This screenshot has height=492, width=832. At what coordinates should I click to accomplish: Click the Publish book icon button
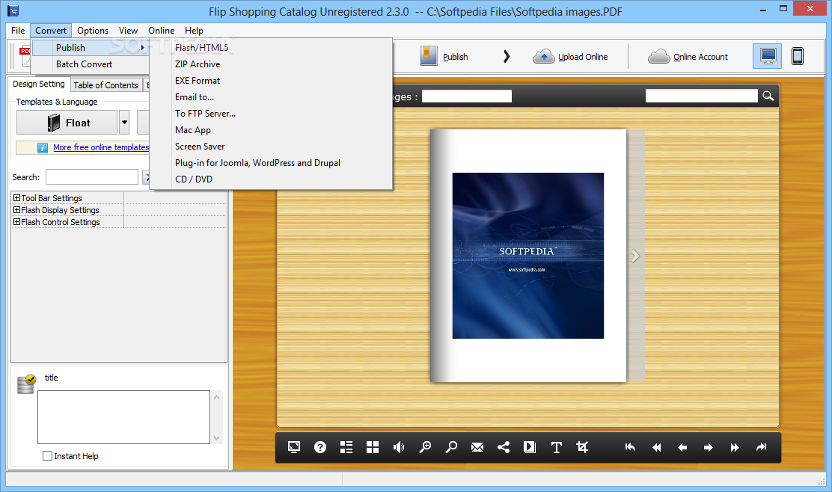coord(444,56)
